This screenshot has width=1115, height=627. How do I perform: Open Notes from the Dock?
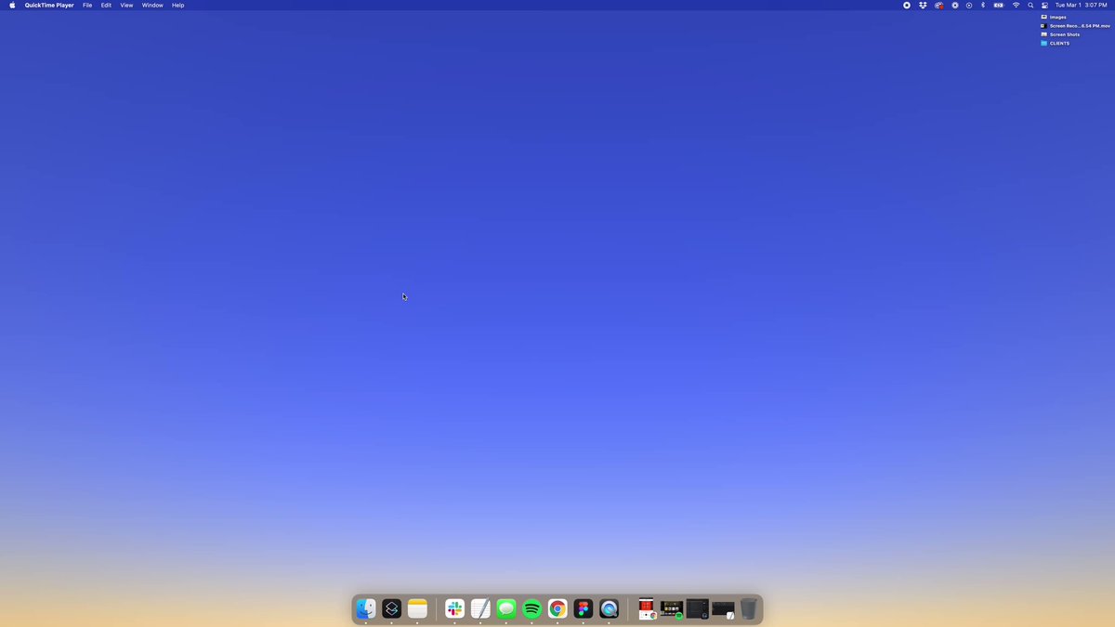417,608
